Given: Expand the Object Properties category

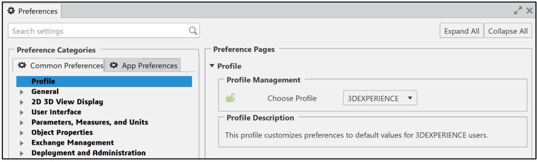Looking at the screenshot, I should pyautogui.click(x=22, y=133).
